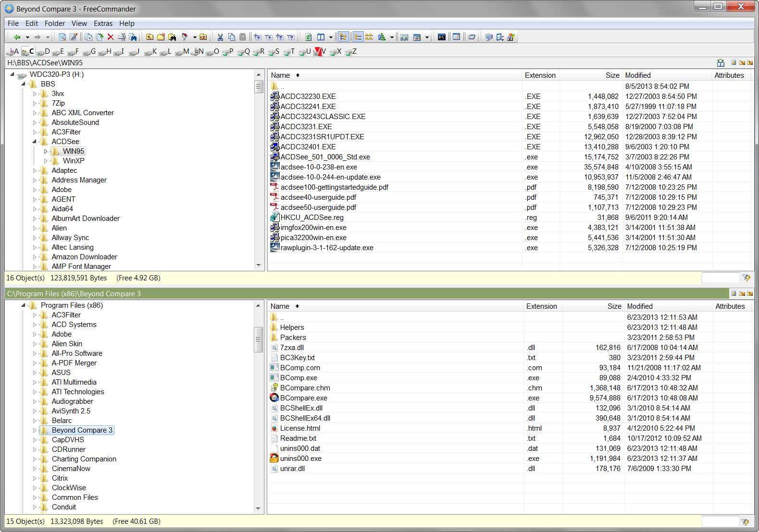Switch to drive V button
This screenshot has width=759, height=532.
point(320,51)
